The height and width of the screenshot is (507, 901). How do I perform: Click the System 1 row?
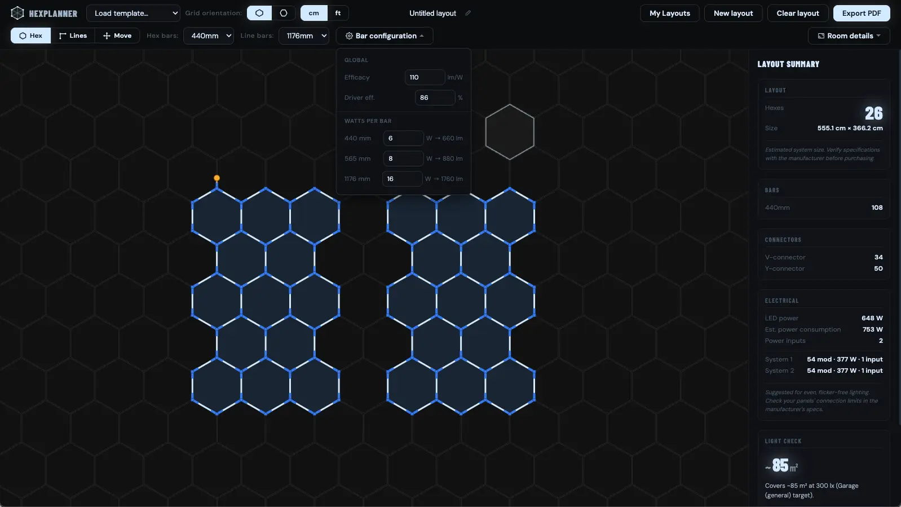tap(824, 359)
